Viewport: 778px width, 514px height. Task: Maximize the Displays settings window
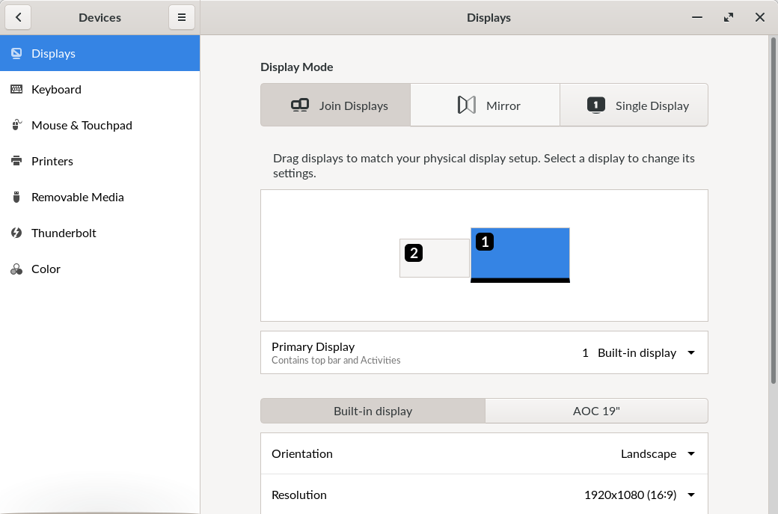(x=729, y=17)
